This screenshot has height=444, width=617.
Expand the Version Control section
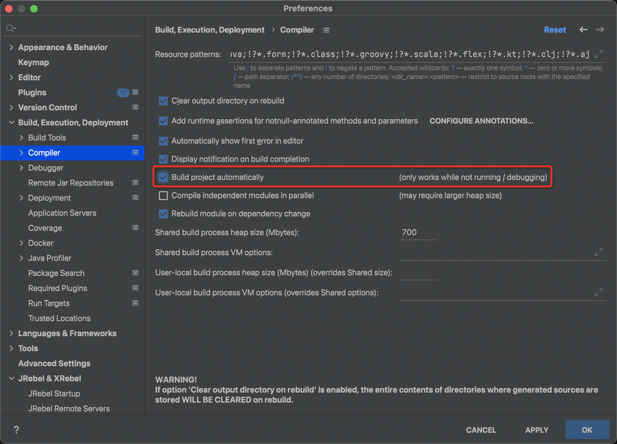[11, 108]
